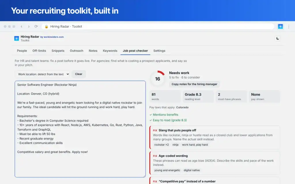Click the 'rockstar ×2' tag
295x184 pixels.
161,145
